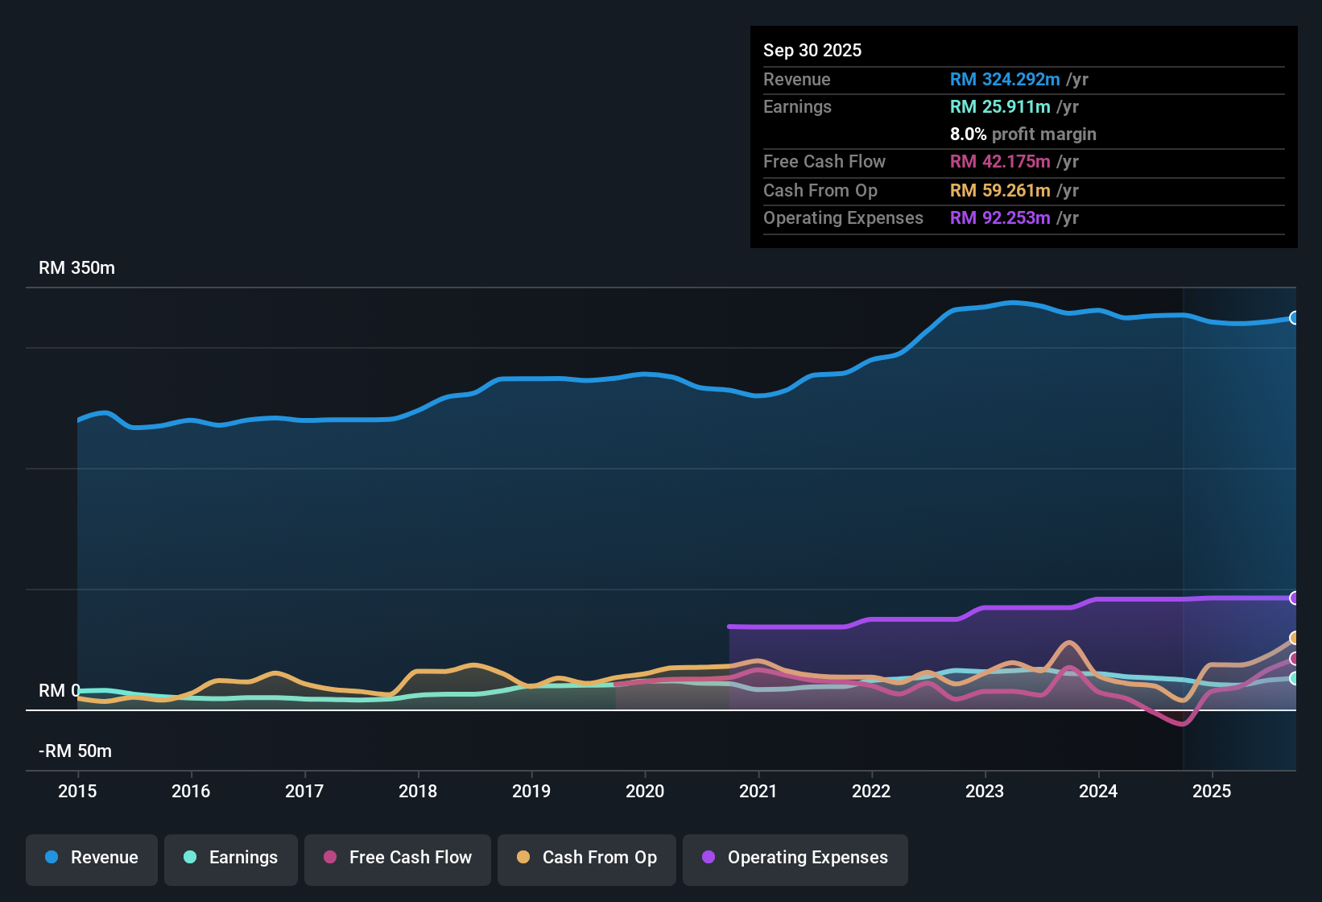Click the blue Revenue legend dot icon

[52, 858]
